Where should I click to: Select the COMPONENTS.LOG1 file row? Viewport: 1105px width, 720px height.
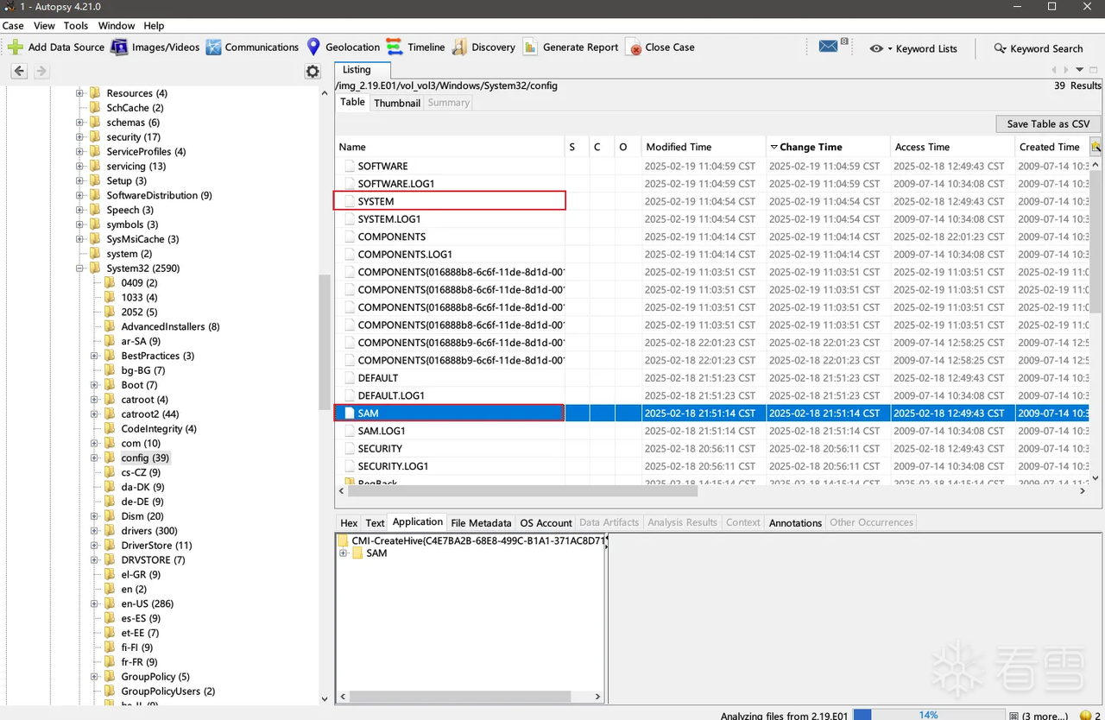coord(713,255)
